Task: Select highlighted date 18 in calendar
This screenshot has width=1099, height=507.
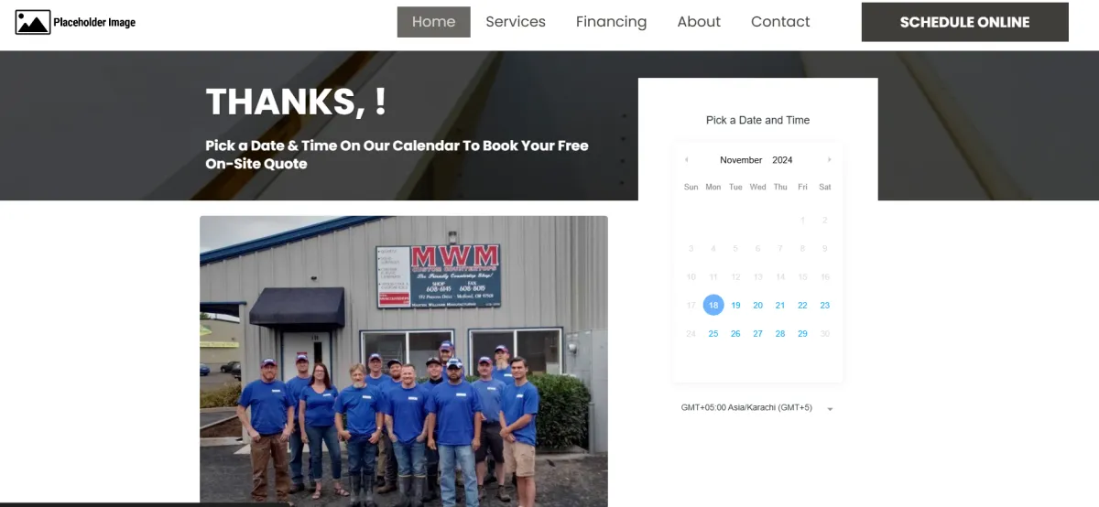Action: coord(713,306)
